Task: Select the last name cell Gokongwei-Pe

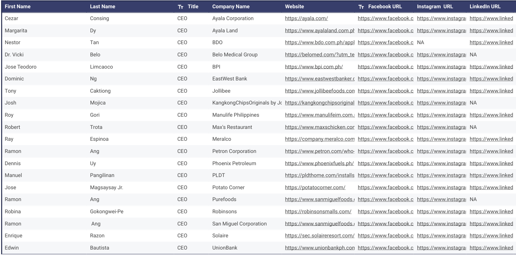Action: point(107,211)
